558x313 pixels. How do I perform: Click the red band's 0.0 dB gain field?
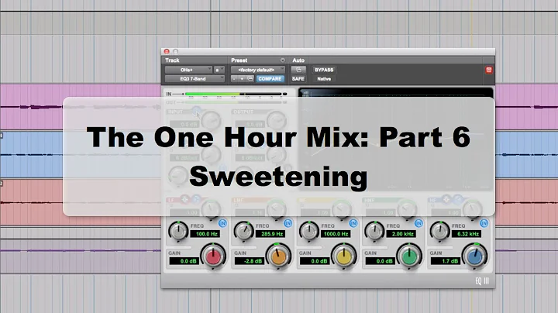pos(184,261)
